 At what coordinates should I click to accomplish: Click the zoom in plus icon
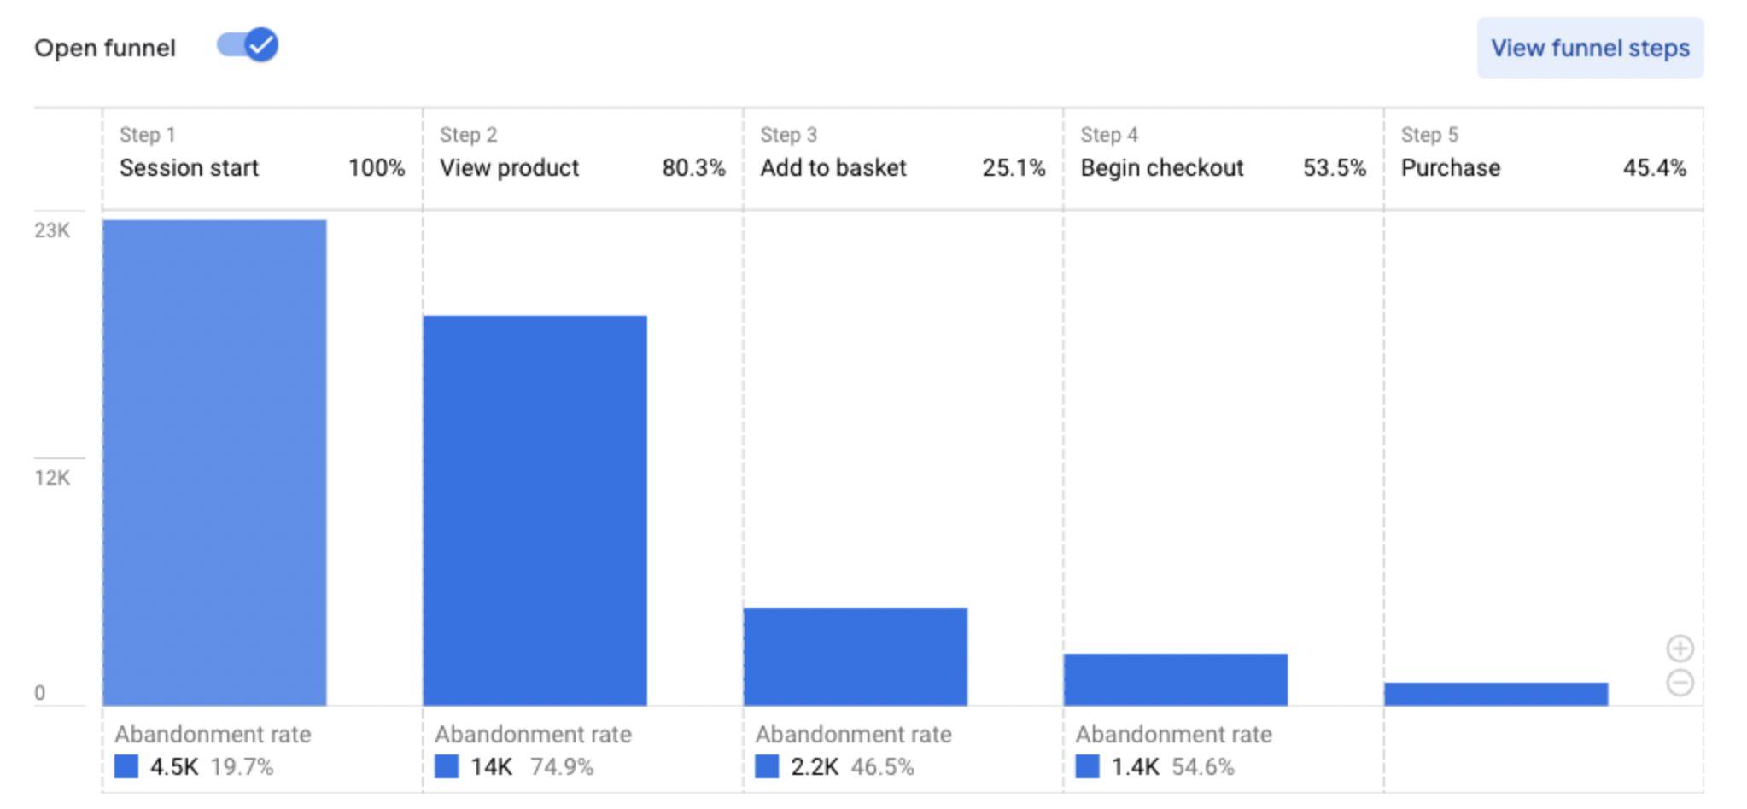pyautogui.click(x=1680, y=649)
